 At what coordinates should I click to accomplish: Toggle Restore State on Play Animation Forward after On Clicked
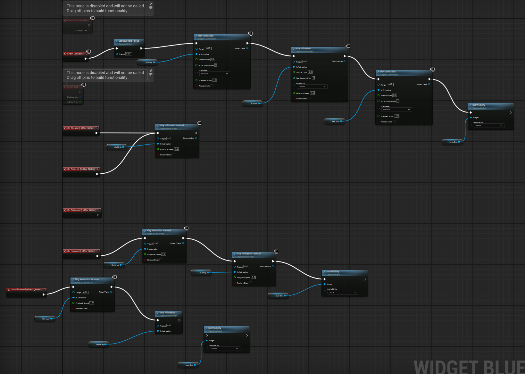click(x=173, y=155)
